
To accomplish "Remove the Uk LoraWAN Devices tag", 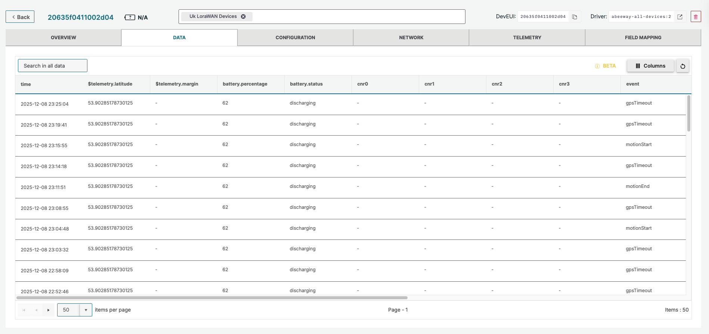I will 243,16.
